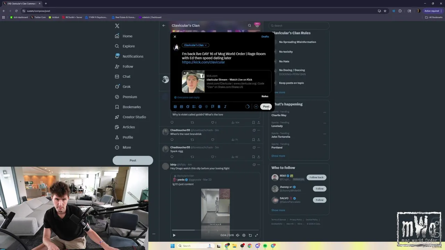Viewport: 445px width, 250px height.
Task: Open the kick.com/clavicular link in post text
Action: click(x=203, y=62)
